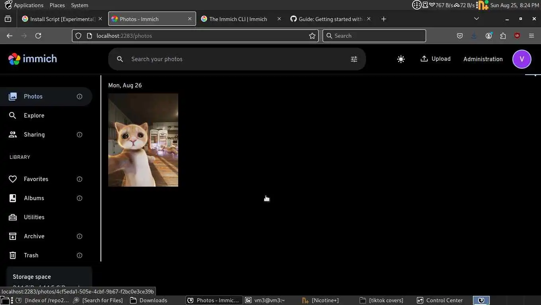Image resolution: width=541 pixels, height=305 pixels.
Task: Click the Storage space label
Action: tap(32, 277)
